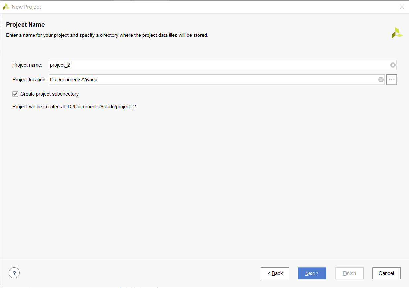The width and height of the screenshot is (409, 288).
Task: Click the 'Project name:' field label
Action: click(x=27, y=65)
